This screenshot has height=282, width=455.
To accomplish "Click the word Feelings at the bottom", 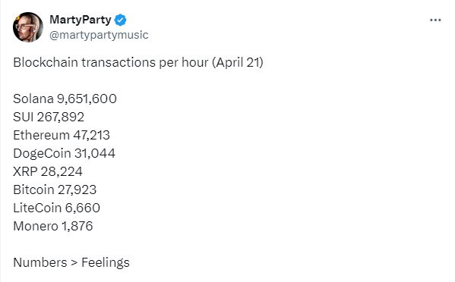I will coord(106,263).
